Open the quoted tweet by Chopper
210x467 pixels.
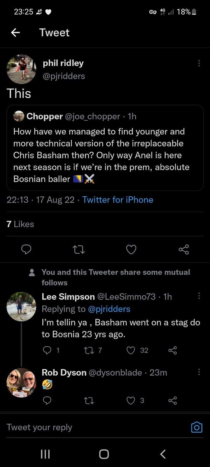[x=105, y=148]
